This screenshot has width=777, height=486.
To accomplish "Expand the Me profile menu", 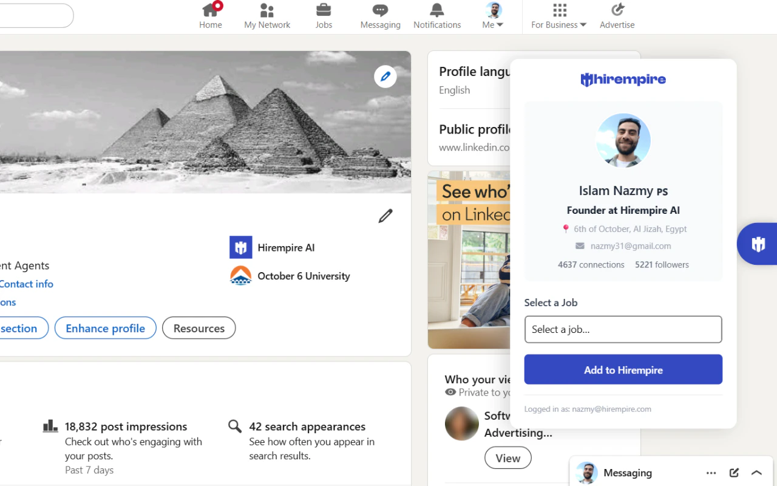I will [x=493, y=16].
